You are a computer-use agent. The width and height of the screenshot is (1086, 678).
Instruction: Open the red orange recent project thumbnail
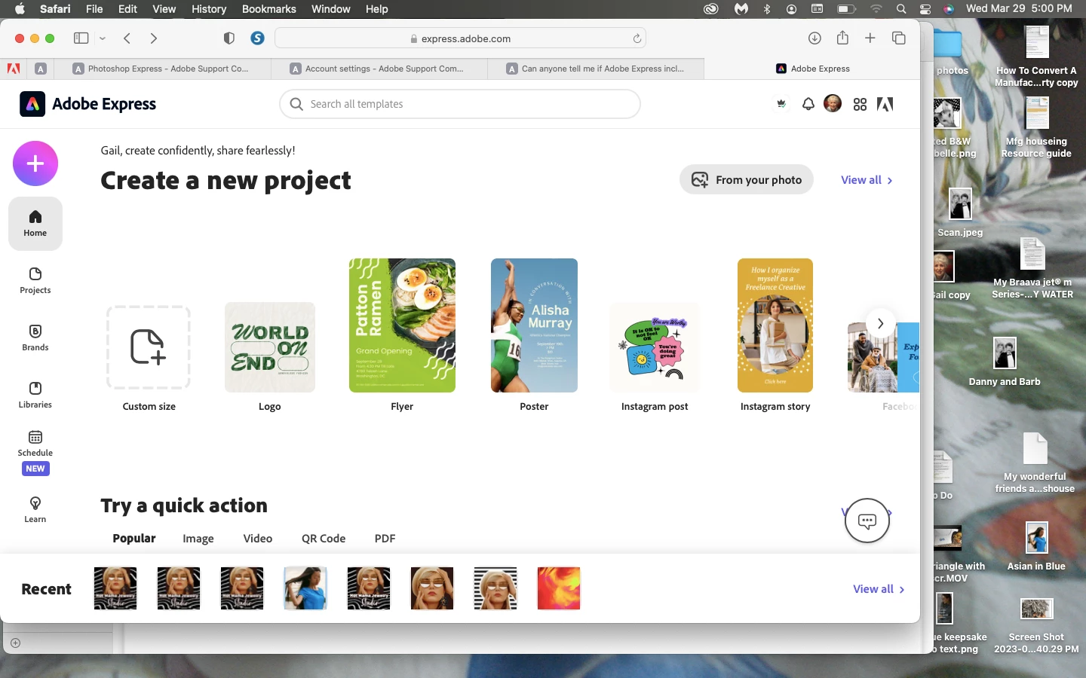pyautogui.click(x=559, y=588)
